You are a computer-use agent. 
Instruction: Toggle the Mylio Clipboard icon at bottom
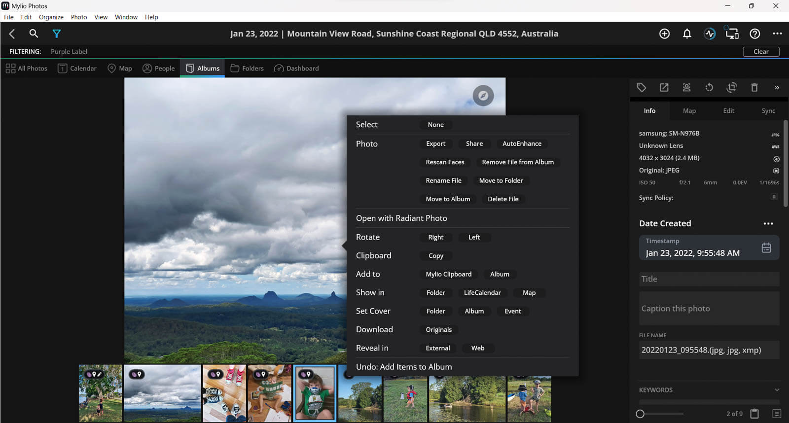[754, 414]
